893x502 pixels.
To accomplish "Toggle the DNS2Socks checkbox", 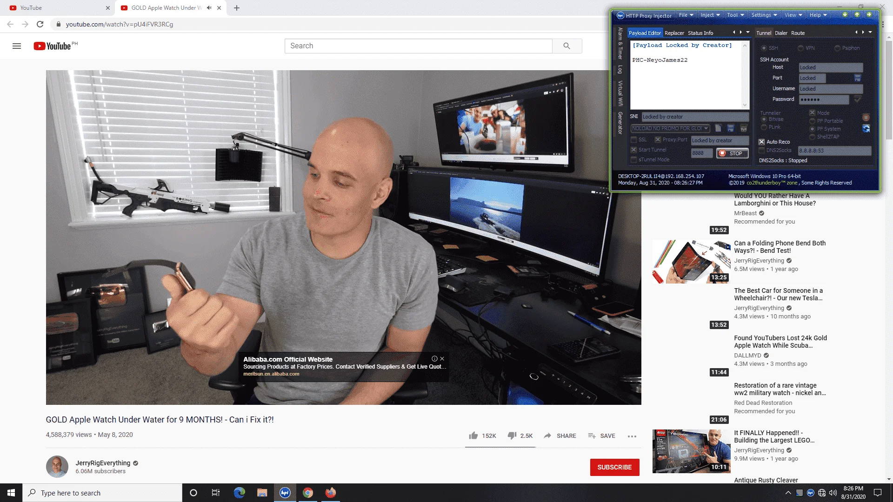I will pos(762,151).
